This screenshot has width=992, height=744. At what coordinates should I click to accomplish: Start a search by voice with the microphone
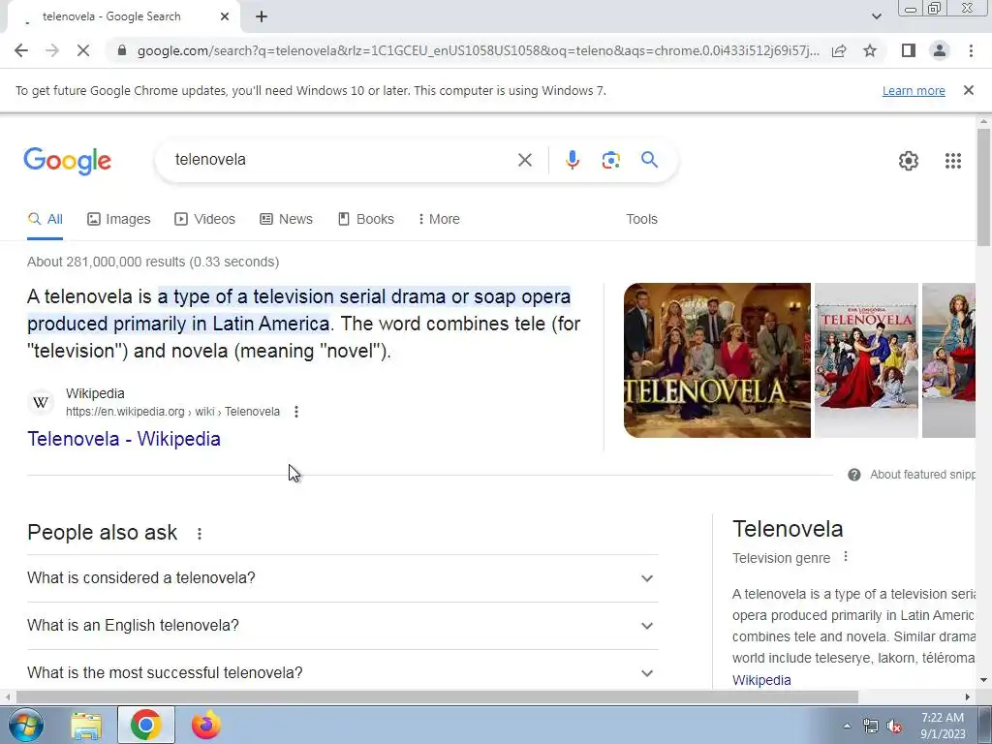(572, 160)
